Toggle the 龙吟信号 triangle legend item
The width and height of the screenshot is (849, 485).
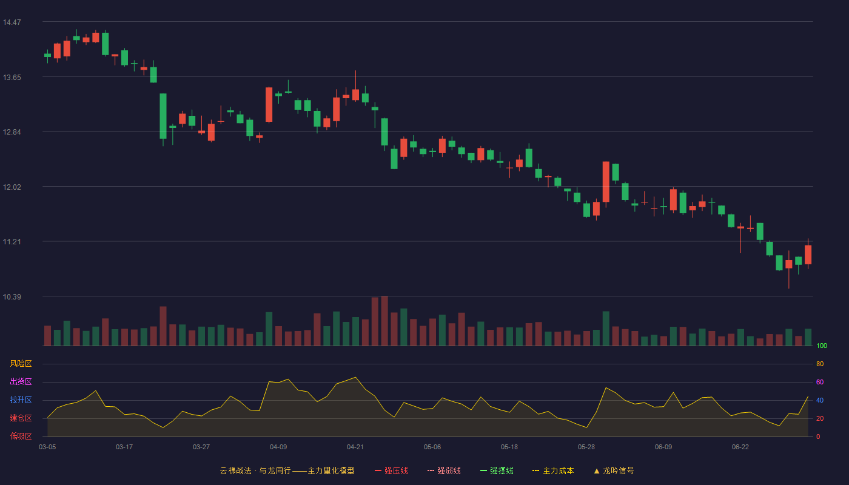(614, 470)
